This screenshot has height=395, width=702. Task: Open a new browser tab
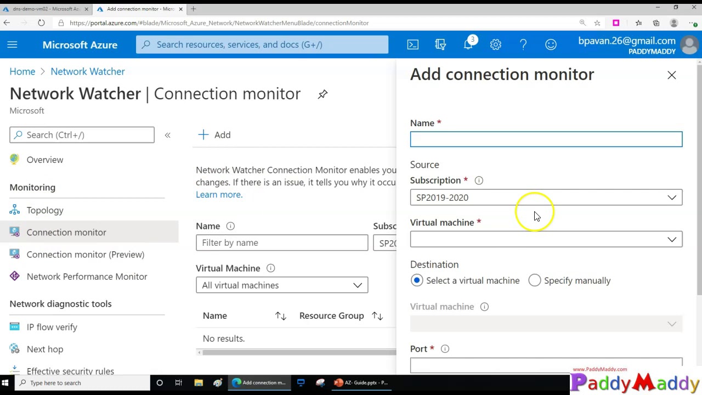click(x=193, y=9)
